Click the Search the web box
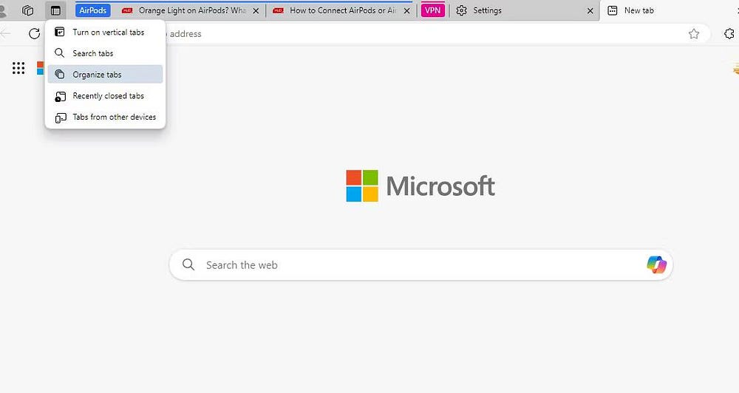Viewport: 739px width, 393px height. [421, 264]
